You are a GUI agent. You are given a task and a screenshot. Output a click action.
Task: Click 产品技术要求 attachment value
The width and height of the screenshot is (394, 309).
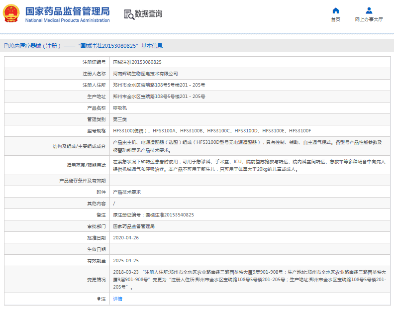tap(127, 192)
